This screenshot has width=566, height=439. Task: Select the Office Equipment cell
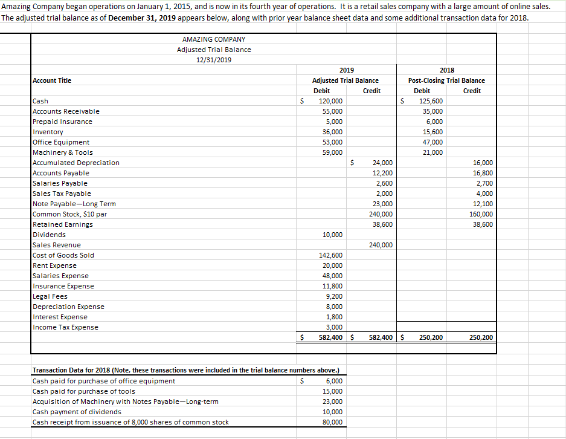[x=59, y=142]
